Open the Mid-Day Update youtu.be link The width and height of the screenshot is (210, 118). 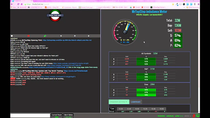[x=76, y=71]
